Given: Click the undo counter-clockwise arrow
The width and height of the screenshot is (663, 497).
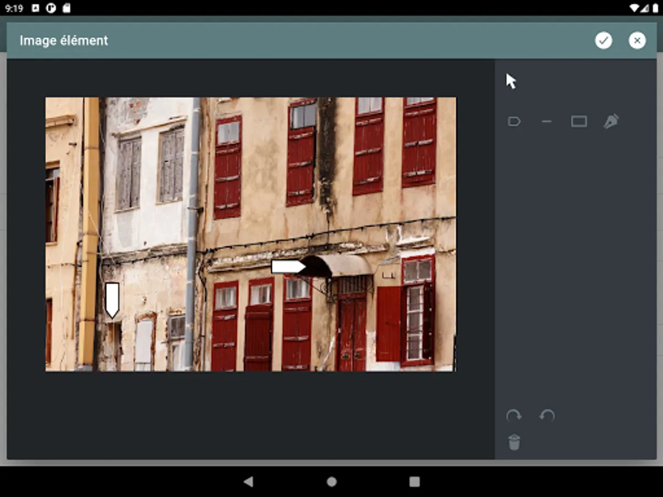Looking at the screenshot, I should (x=547, y=416).
